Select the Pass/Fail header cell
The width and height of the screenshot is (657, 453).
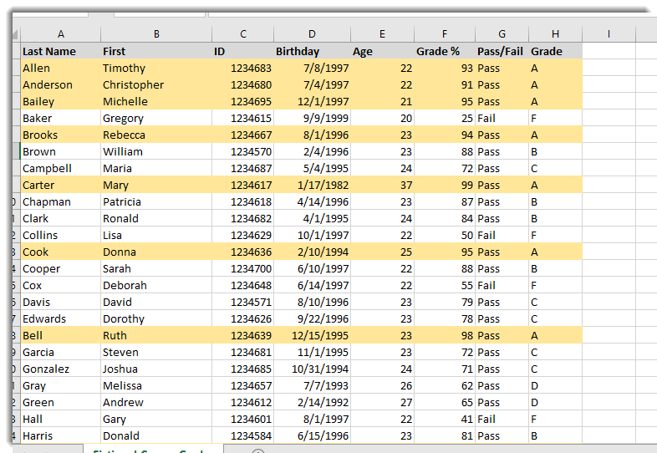point(502,51)
